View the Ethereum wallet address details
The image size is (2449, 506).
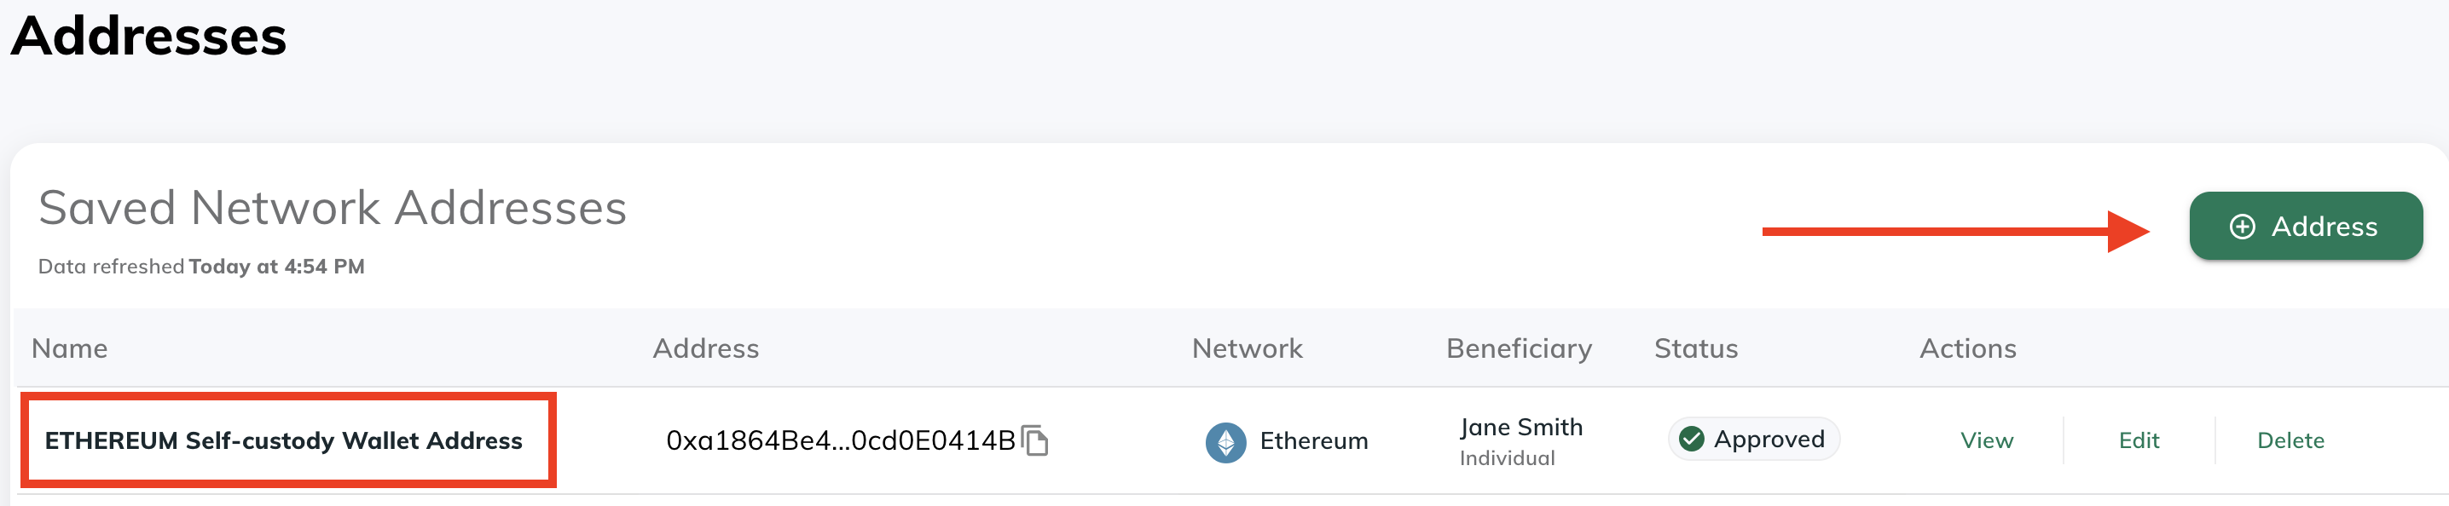1986,440
